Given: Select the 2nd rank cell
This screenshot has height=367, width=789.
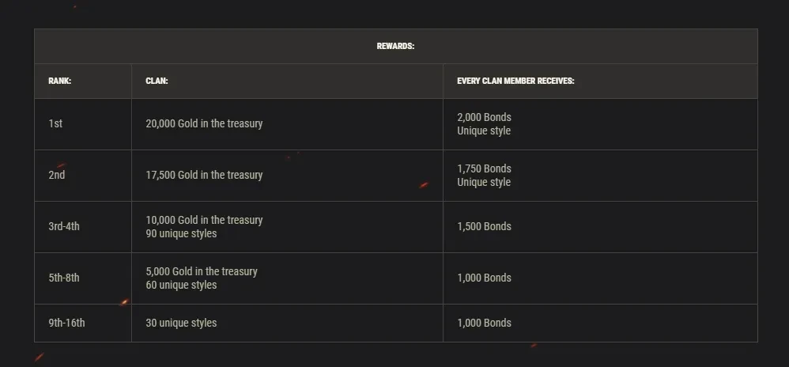Looking at the screenshot, I should click(x=57, y=175).
